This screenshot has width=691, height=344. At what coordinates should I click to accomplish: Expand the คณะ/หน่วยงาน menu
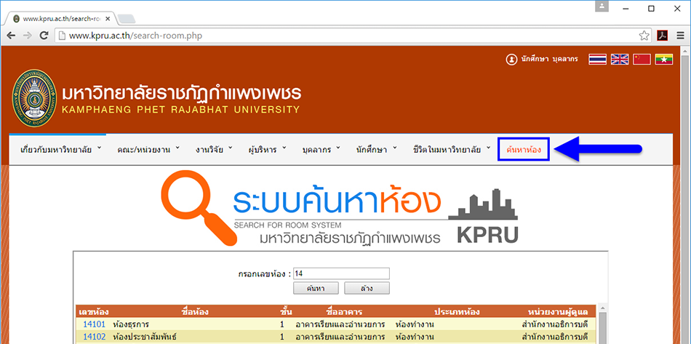tap(148, 150)
